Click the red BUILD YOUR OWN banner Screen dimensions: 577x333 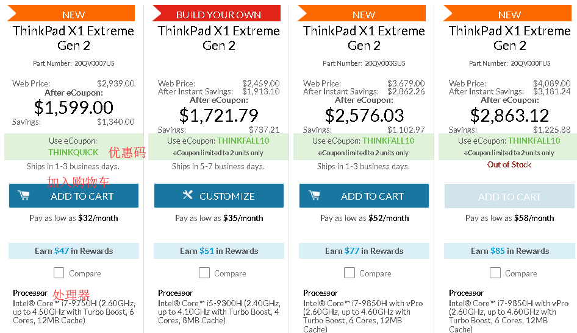218,14
